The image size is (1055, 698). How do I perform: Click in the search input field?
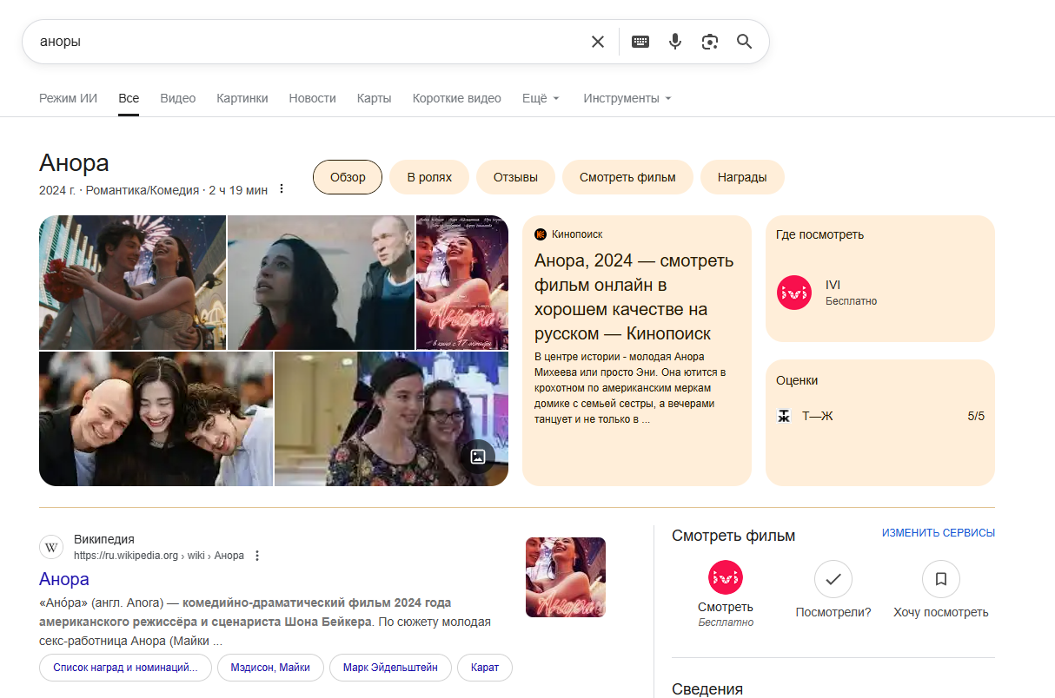tap(309, 42)
